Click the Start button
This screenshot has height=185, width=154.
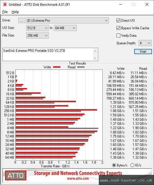click(x=143, y=52)
